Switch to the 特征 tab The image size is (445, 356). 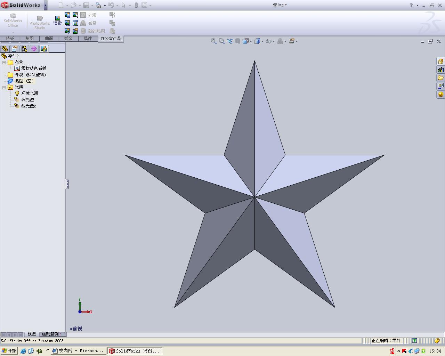(x=10, y=39)
